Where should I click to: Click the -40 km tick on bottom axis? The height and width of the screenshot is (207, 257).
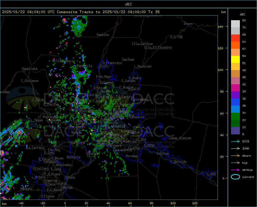(x=21, y=203)
